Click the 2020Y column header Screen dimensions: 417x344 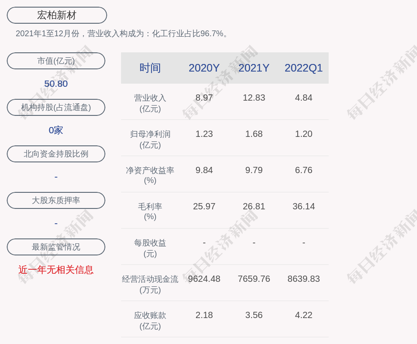[x=204, y=68]
